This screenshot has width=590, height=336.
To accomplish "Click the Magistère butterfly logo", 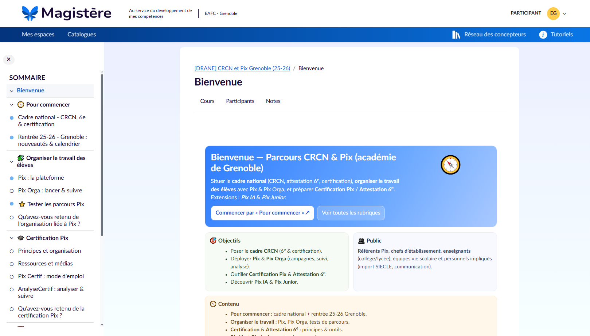I will pyautogui.click(x=30, y=13).
